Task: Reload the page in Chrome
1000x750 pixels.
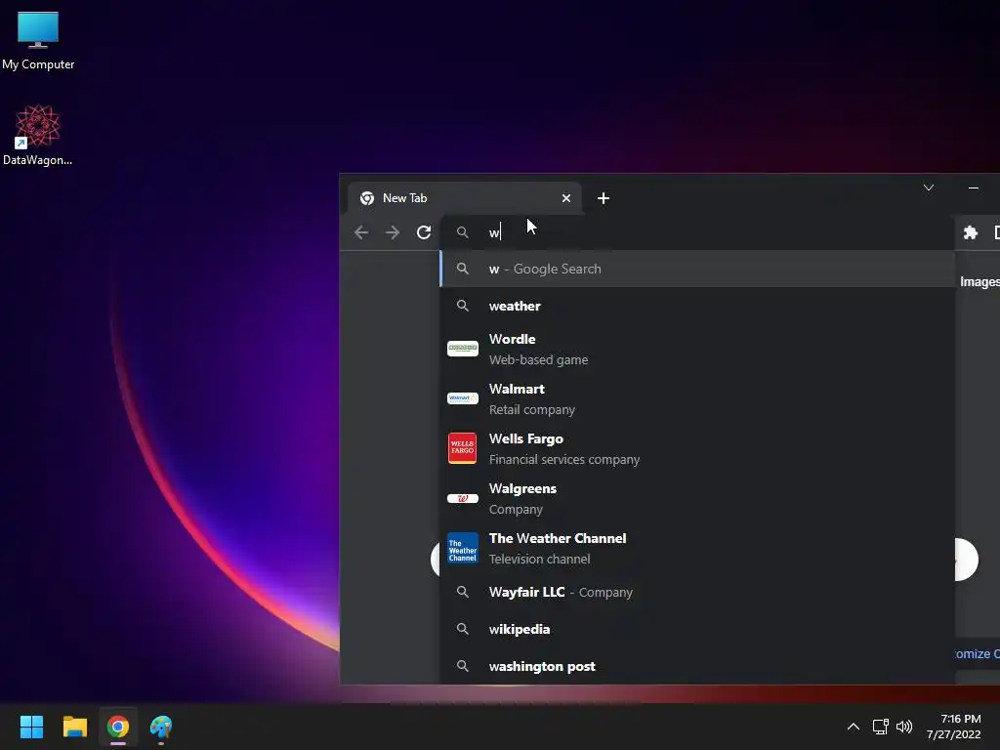Action: (424, 232)
